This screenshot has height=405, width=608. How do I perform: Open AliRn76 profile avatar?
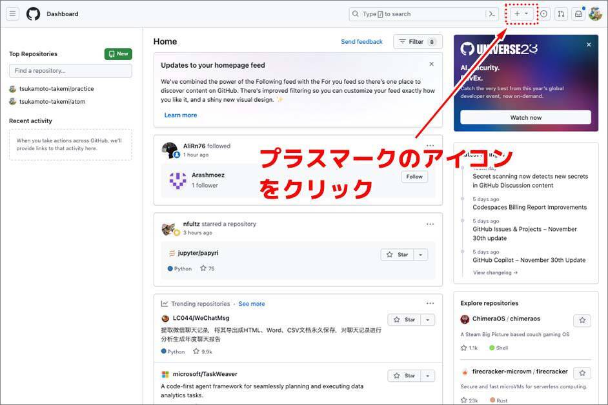click(170, 150)
